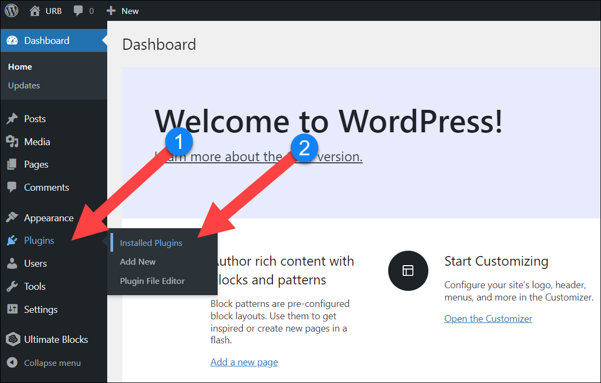Select Installed Plugins in flyout submenu
This screenshot has height=383, width=601.
(x=151, y=243)
